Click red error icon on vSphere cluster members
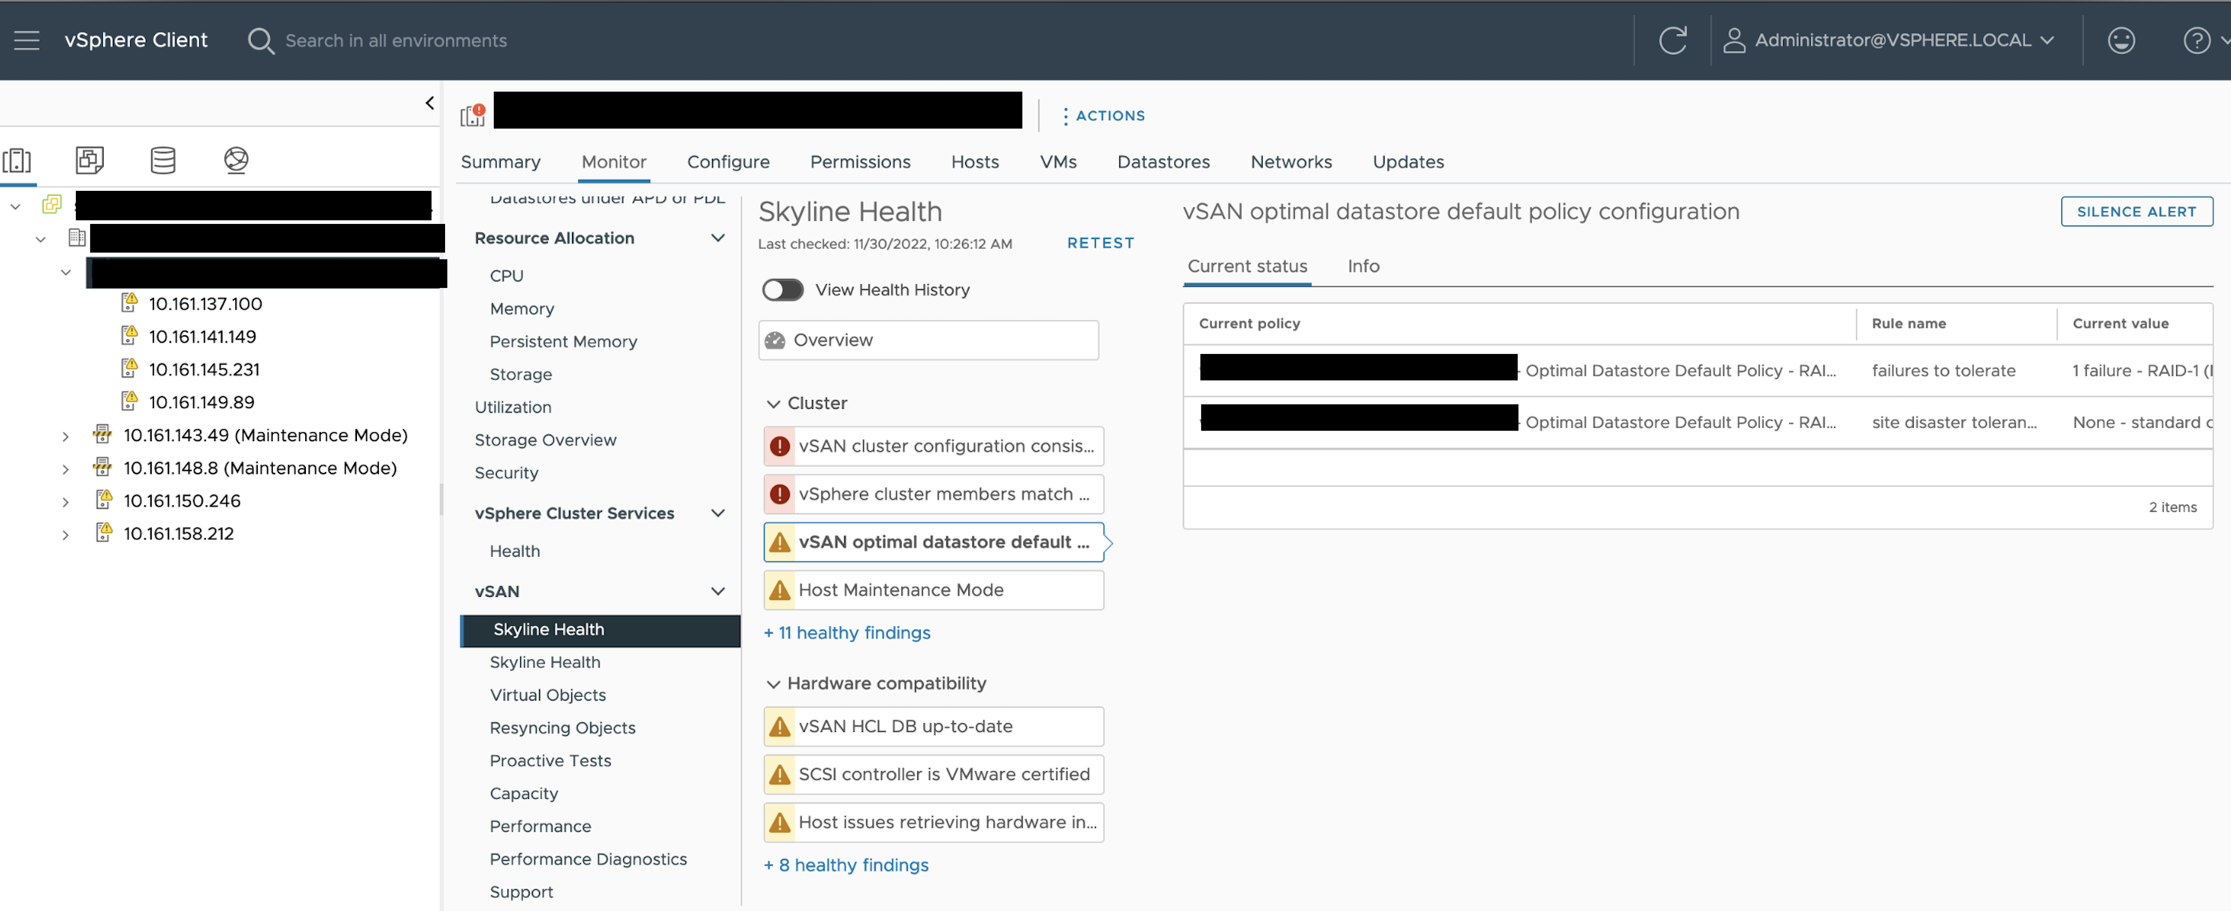This screenshot has height=911, width=2231. (x=779, y=494)
